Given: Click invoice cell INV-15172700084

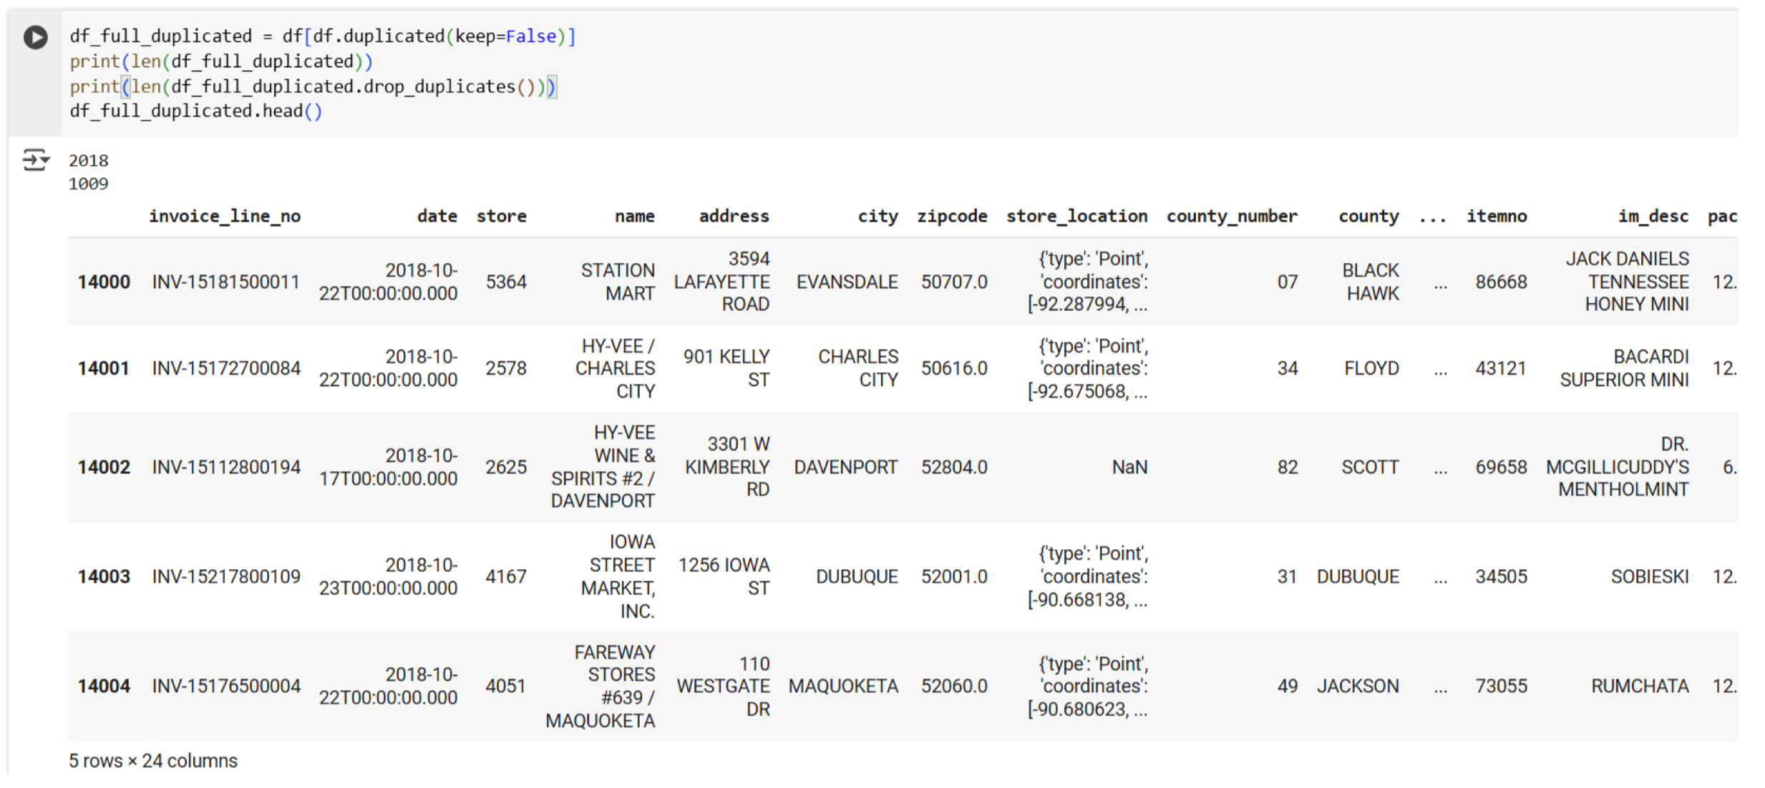Looking at the screenshot, I should pyautogui.click(x=226, y=368).
